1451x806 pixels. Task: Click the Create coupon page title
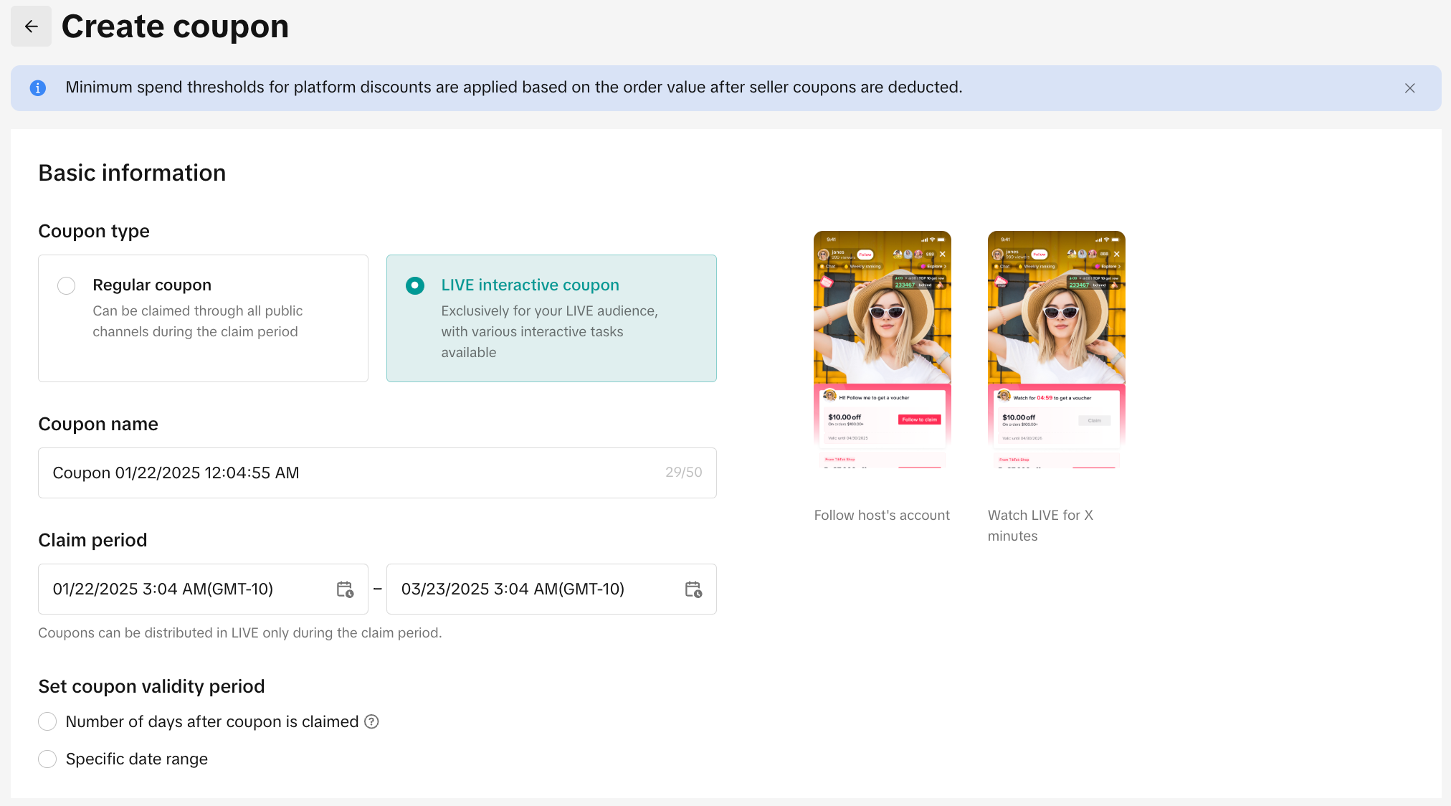click(175, 27)
